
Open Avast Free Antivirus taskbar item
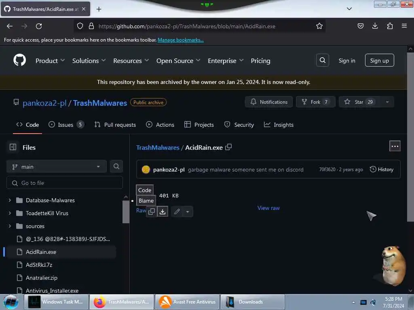pos(187,302)
